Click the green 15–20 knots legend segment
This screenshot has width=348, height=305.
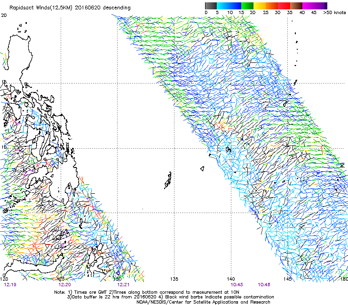point(247,6)
